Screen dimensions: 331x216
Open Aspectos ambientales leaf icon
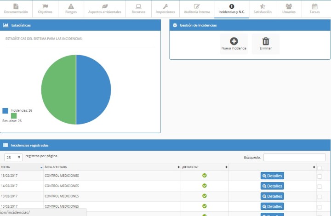105,6
